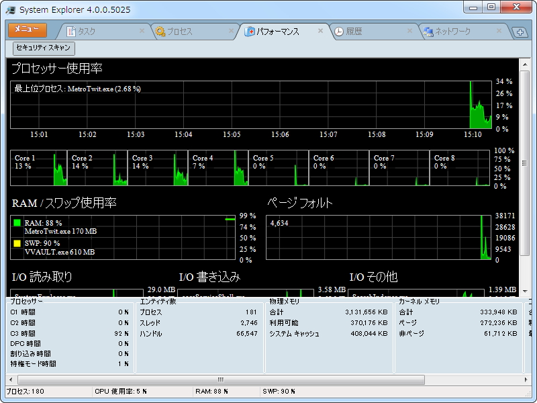Click the green RAM legend swatch
This screenshot has width=537, height=403.
click(17, 223)
